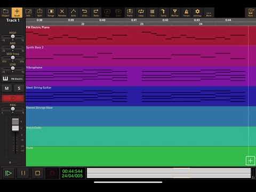Open the Parts toolbar button
The width and height of the screenshot is (256, 192).
(130, 12)
